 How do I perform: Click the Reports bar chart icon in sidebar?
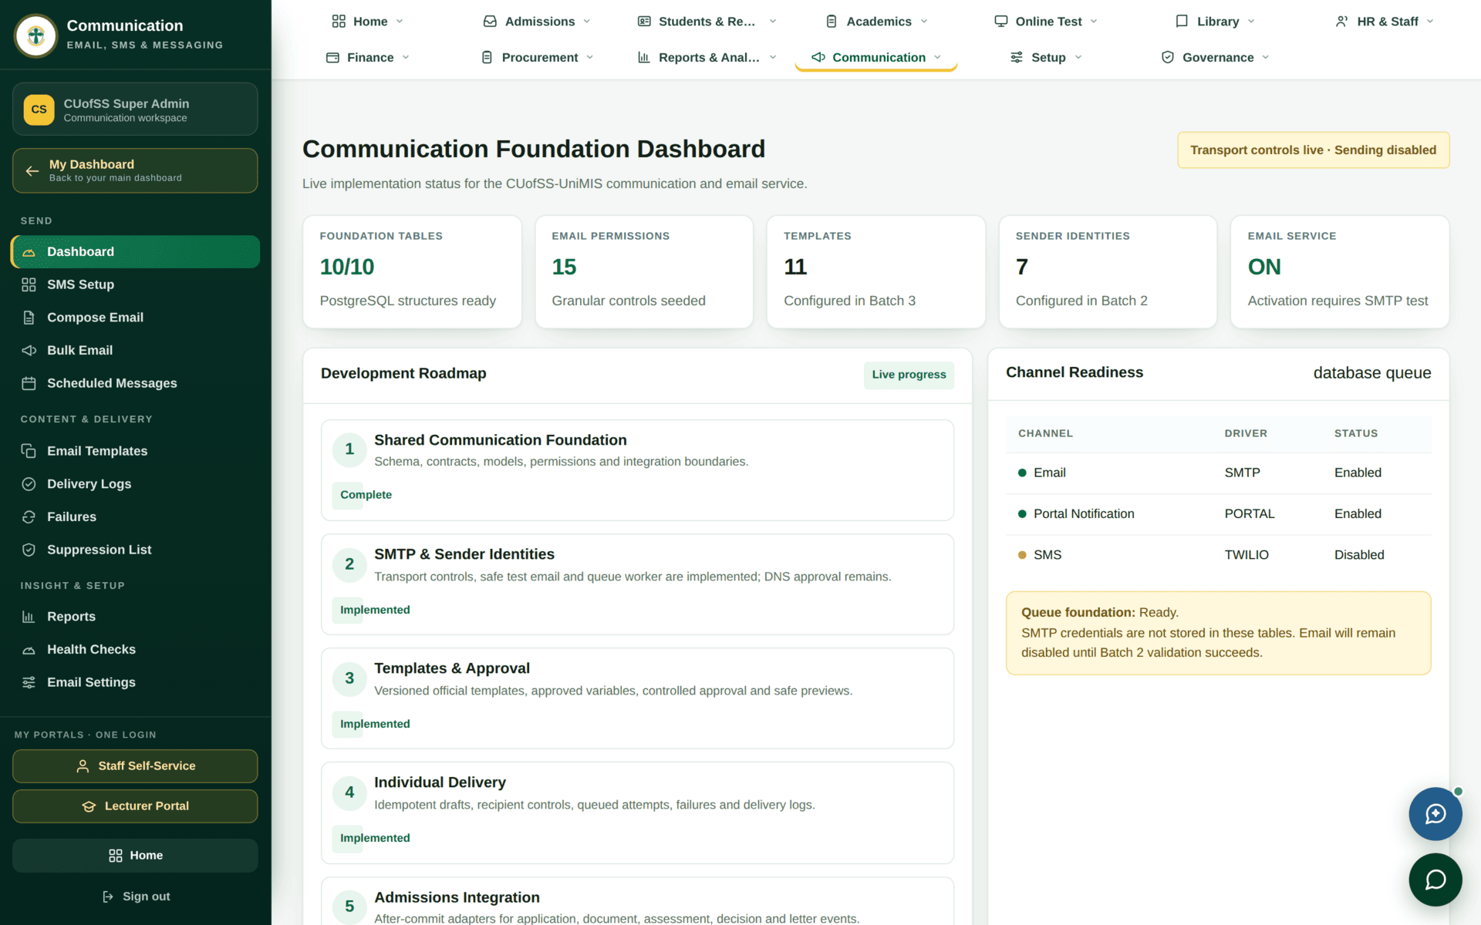pyautogui.click(x=29, y=617)
